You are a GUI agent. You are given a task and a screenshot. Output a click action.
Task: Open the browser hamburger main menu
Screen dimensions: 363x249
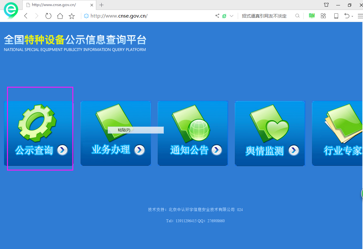click(x=360, y=16)
